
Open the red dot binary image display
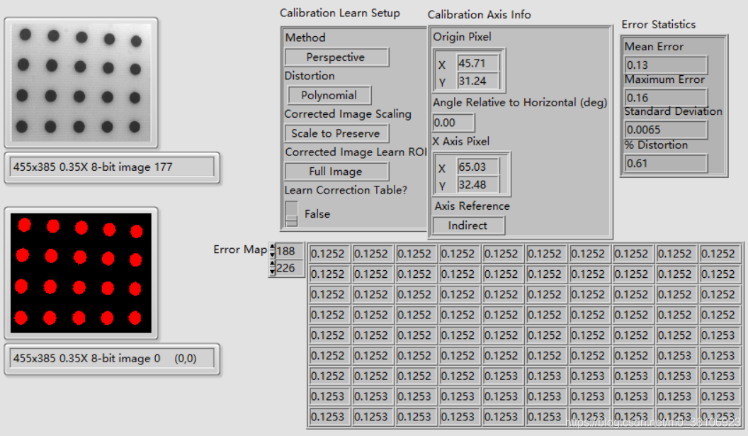[81, 273]
